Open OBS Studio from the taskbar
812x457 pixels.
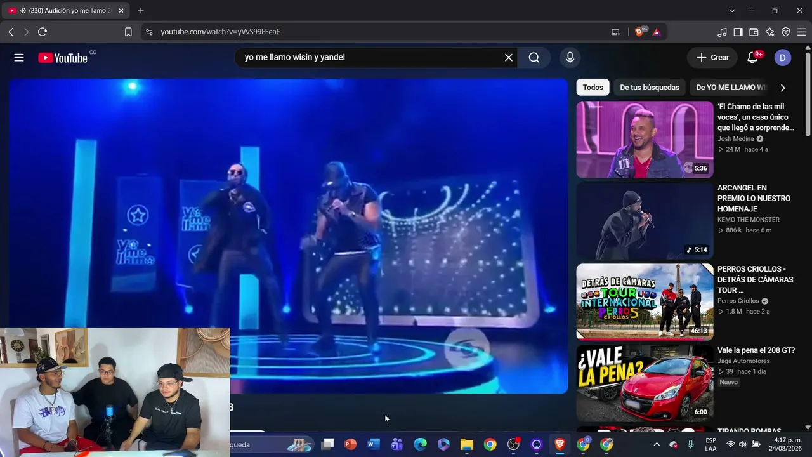point(513,444)
